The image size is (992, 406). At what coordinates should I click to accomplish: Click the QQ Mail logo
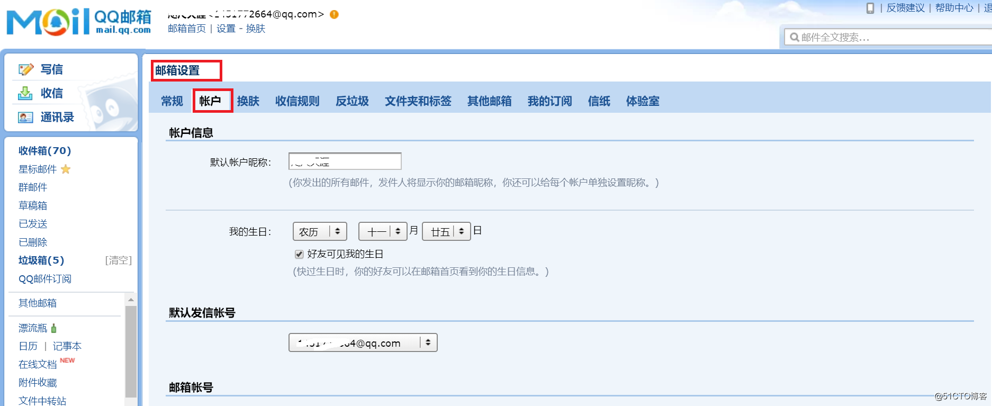click(79, 22)
